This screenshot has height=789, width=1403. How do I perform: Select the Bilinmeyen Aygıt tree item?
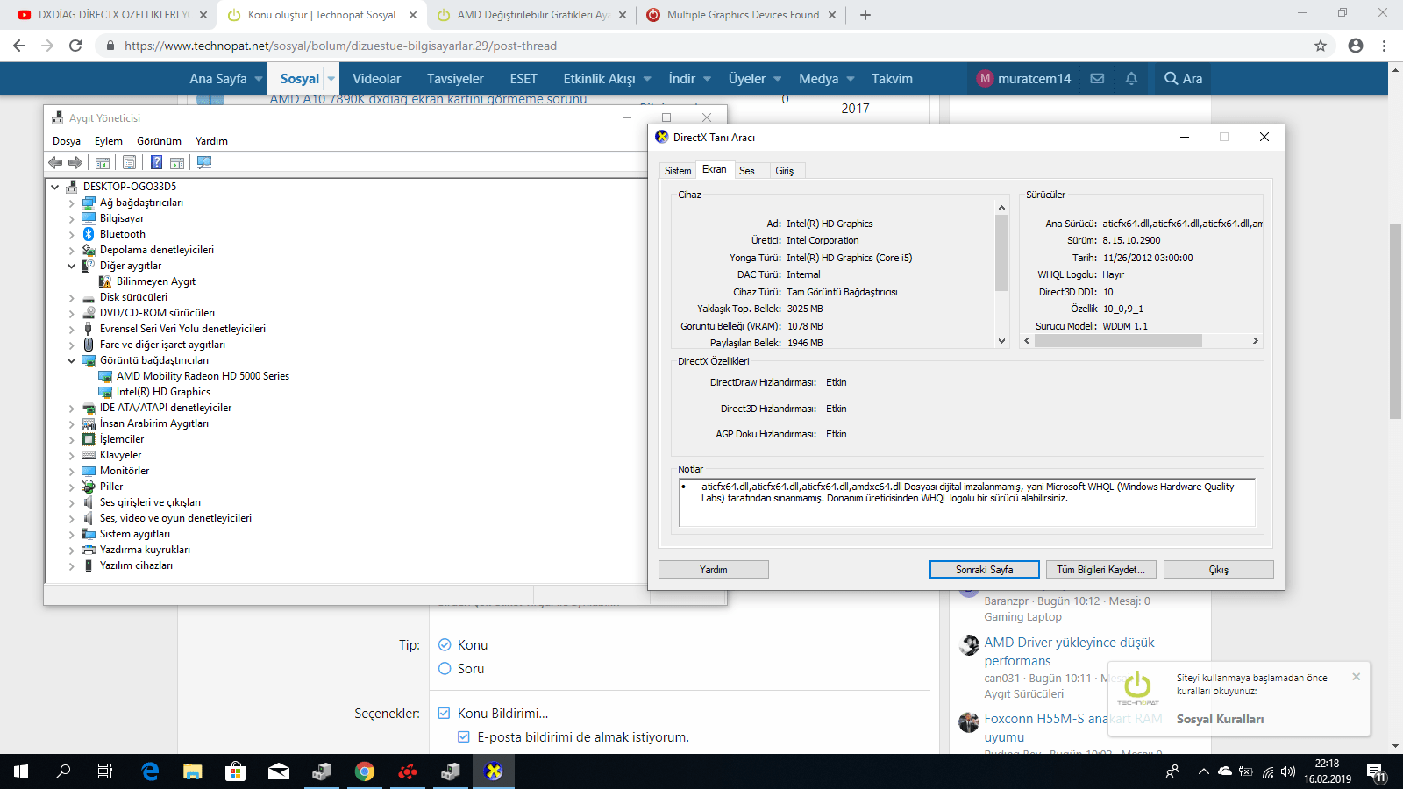tap(156, 281)
